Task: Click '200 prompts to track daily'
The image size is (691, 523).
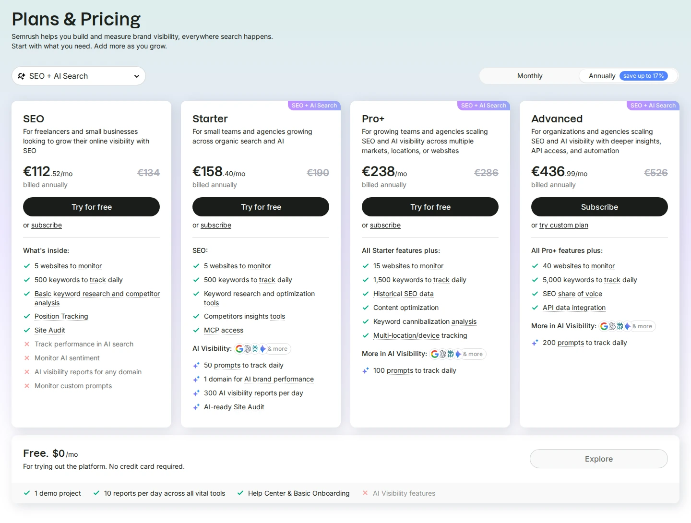Action: [x=585, y=343]
